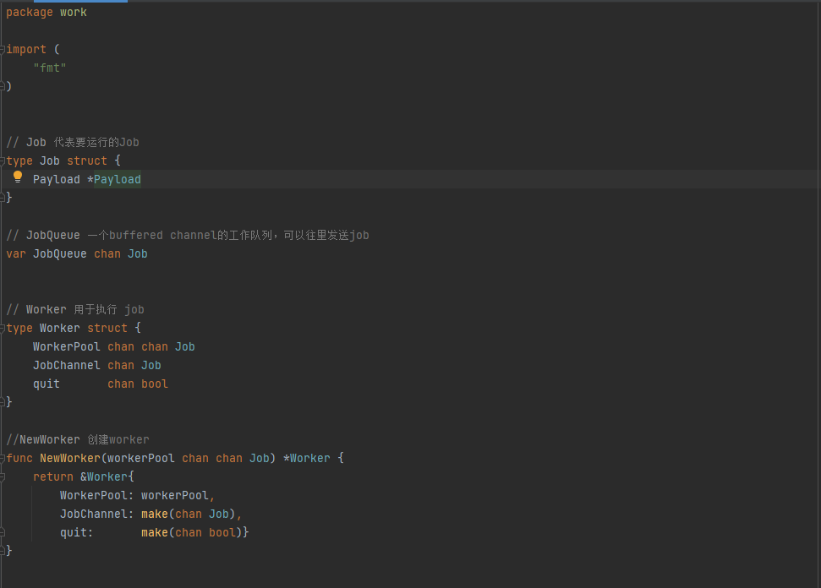Click the JobChannel field name

[66, 365]
